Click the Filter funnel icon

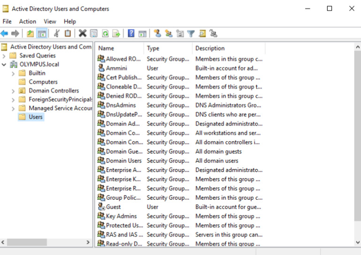(x=191, y=33)
